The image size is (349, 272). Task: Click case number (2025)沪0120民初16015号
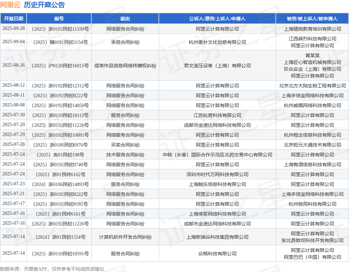coord(59,66)
